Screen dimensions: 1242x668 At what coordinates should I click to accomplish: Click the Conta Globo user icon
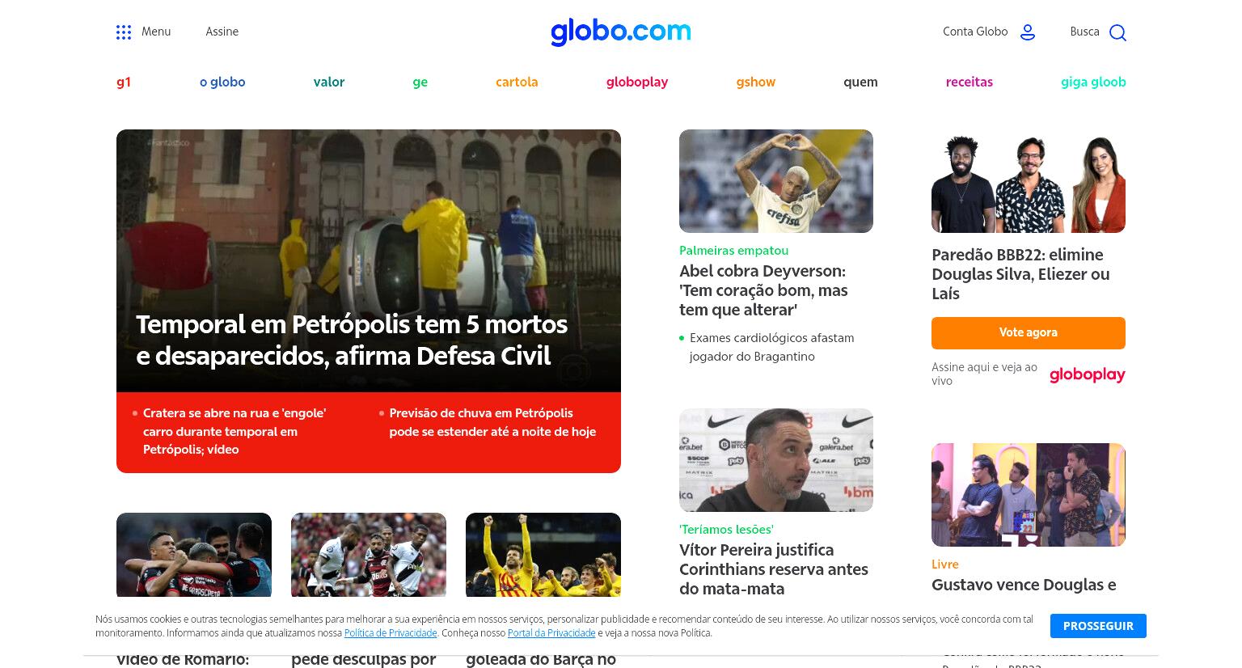1028,32
